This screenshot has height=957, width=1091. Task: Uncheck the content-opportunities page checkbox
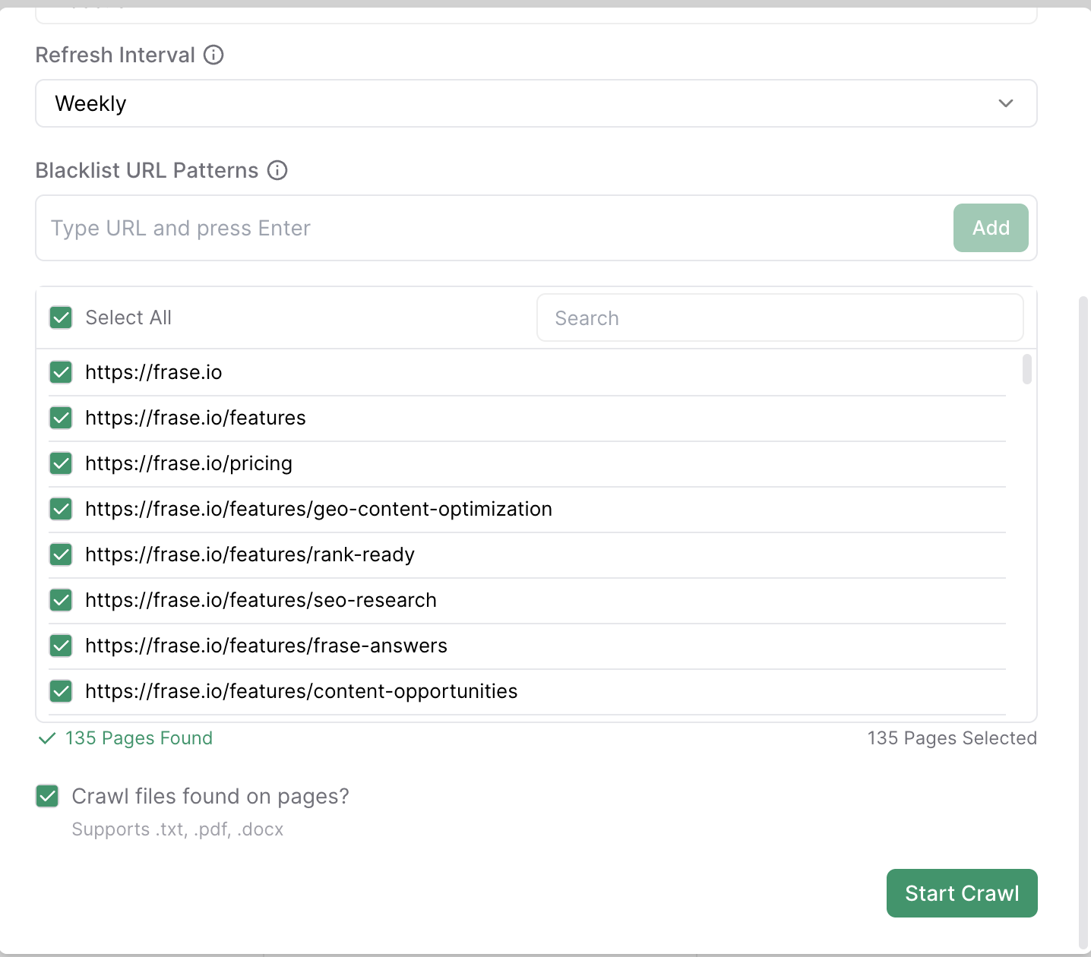(61, 691)
